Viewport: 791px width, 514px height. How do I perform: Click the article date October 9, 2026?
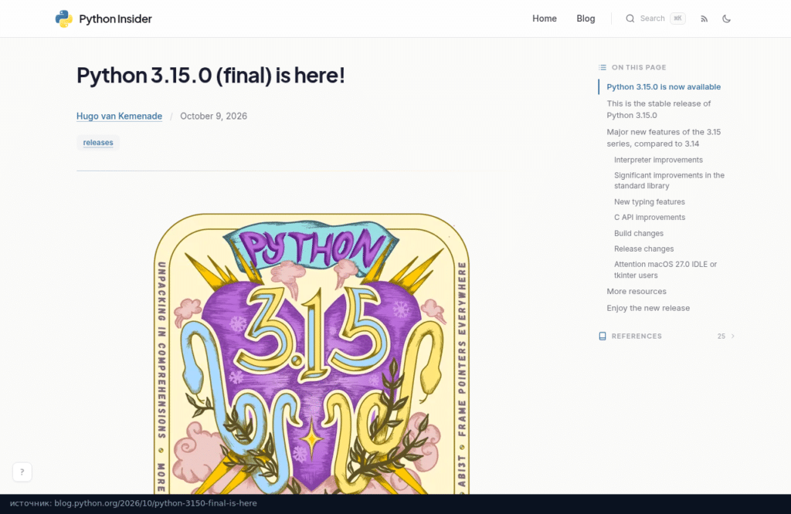[213, 116]
